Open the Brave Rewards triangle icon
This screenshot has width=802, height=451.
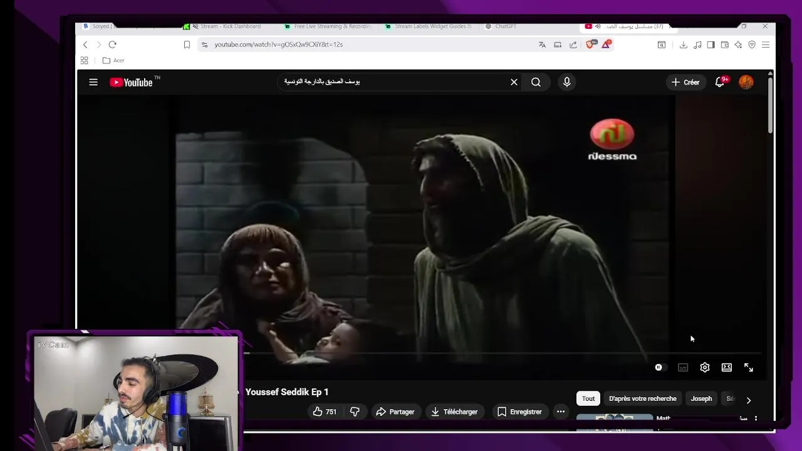[606, 44]
